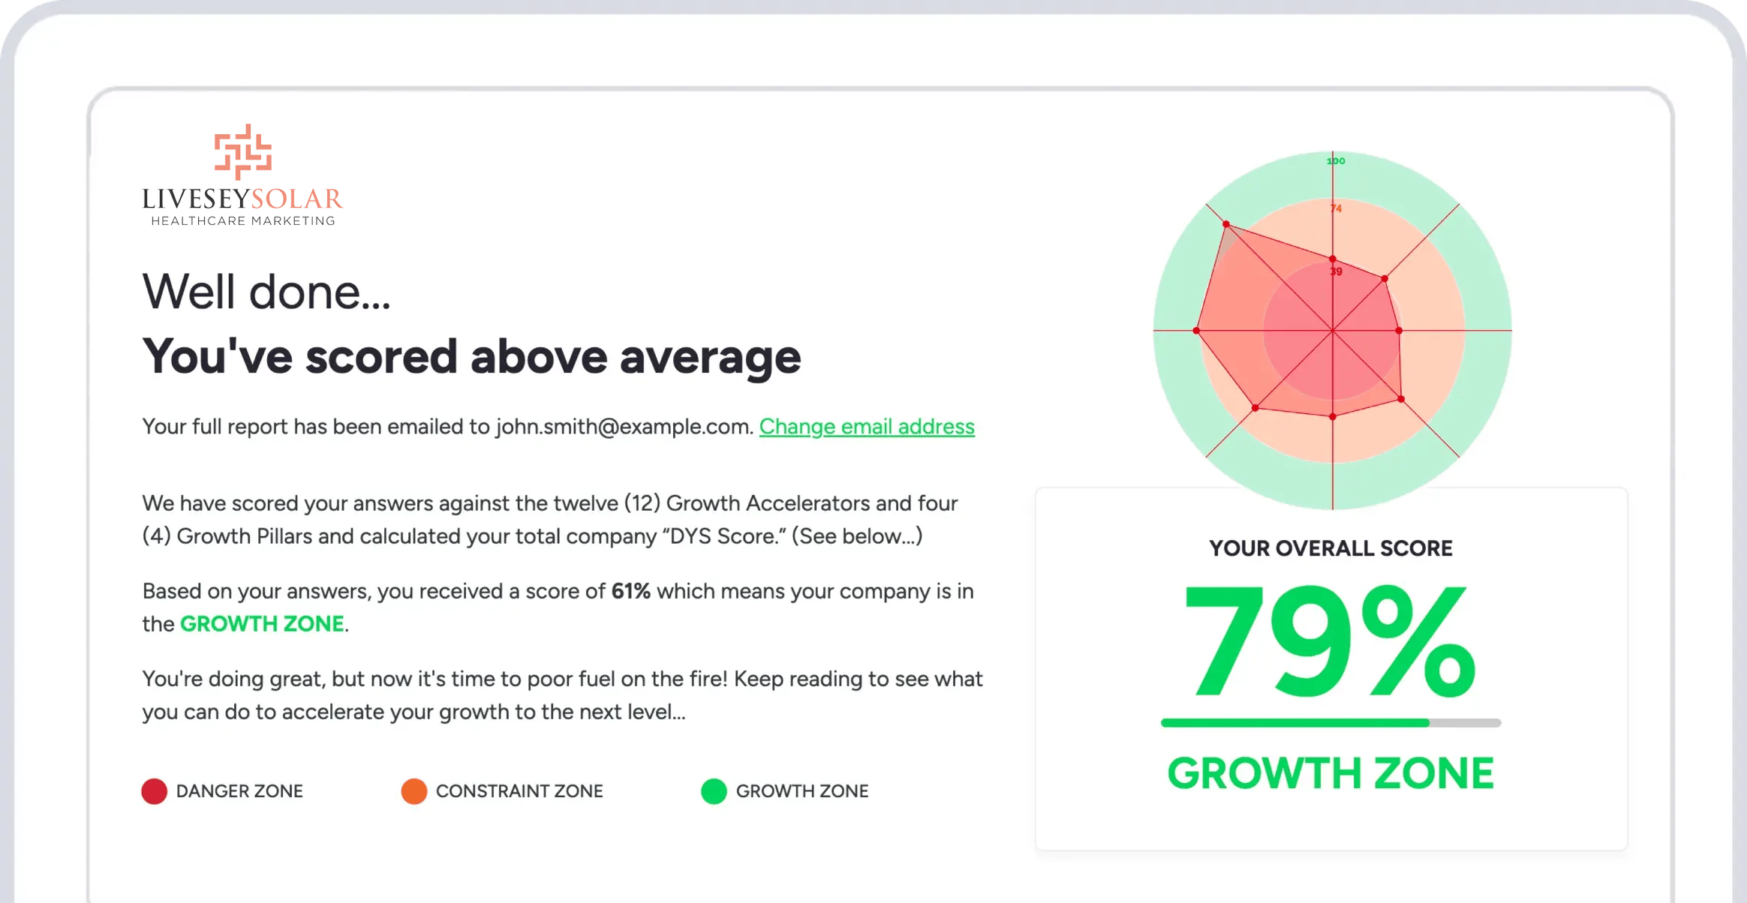This screenshot has height=903, width=1747.
Task: Click the green Growth Zone legend dot
Action: point(714,791)
